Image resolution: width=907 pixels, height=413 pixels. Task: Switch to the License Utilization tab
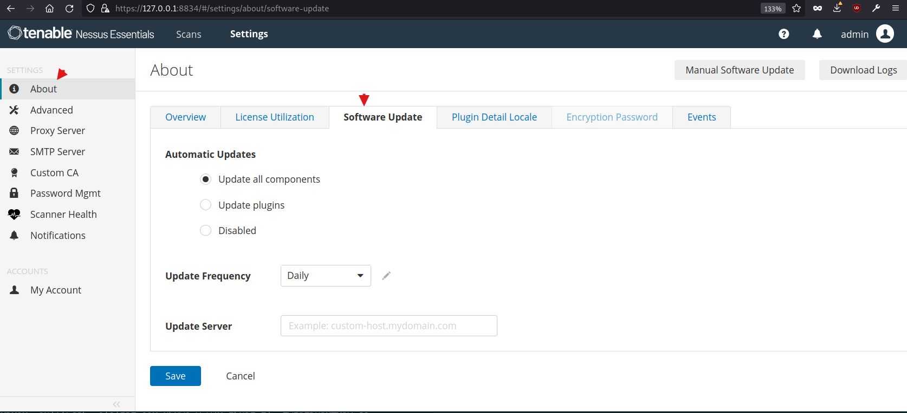(275, 117)
